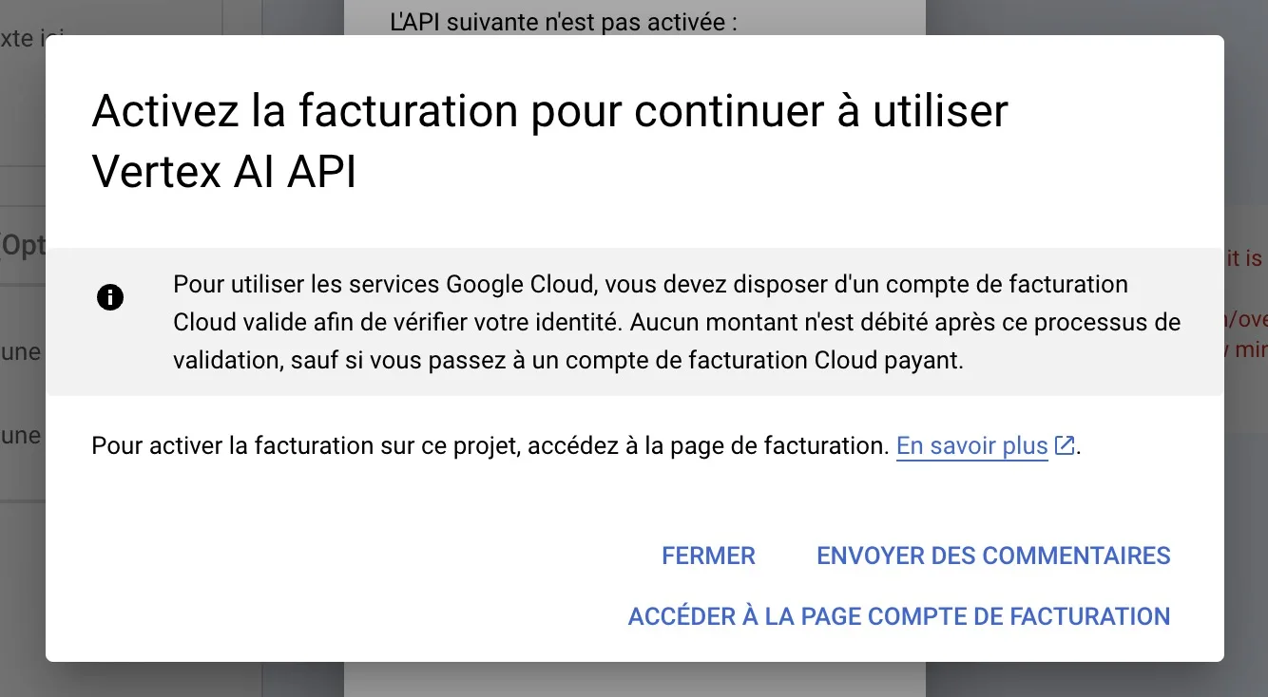Open the "En savoir plus" link
1268x697 pixels.
click(x=971, y=446)
